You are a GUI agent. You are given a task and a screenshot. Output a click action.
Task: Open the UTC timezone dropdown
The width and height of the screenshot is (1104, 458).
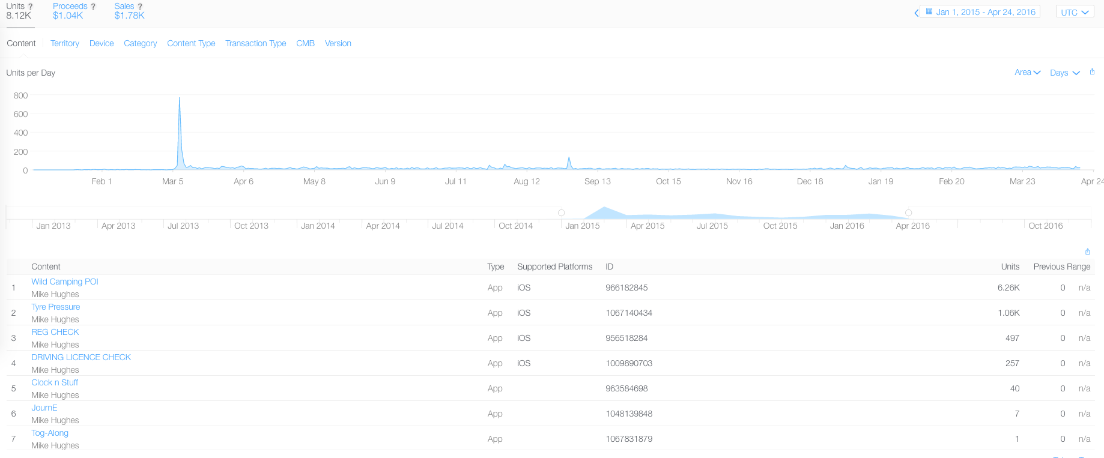click(x=1075, y=12)
